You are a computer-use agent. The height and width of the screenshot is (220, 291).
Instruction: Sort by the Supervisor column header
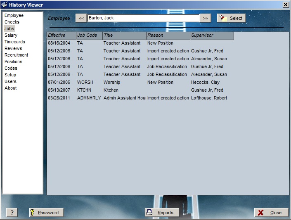pyautogui.click(x=212, y=36)
